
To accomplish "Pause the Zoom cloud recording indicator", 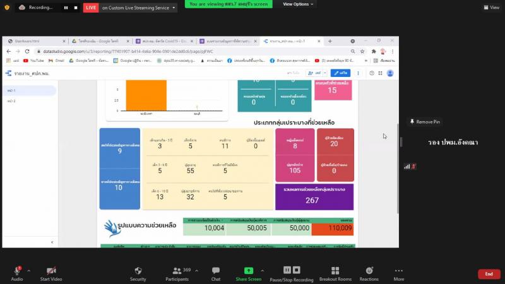I will (x=66, y=8).
